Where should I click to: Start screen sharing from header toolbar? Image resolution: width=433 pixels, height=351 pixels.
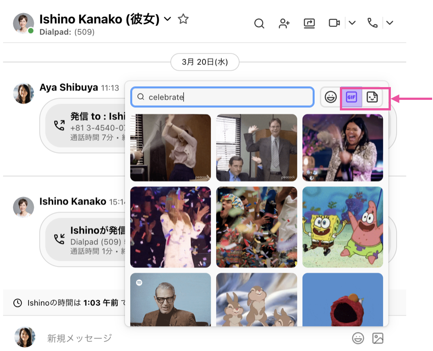pyautogui.click(x=309, y=23)
